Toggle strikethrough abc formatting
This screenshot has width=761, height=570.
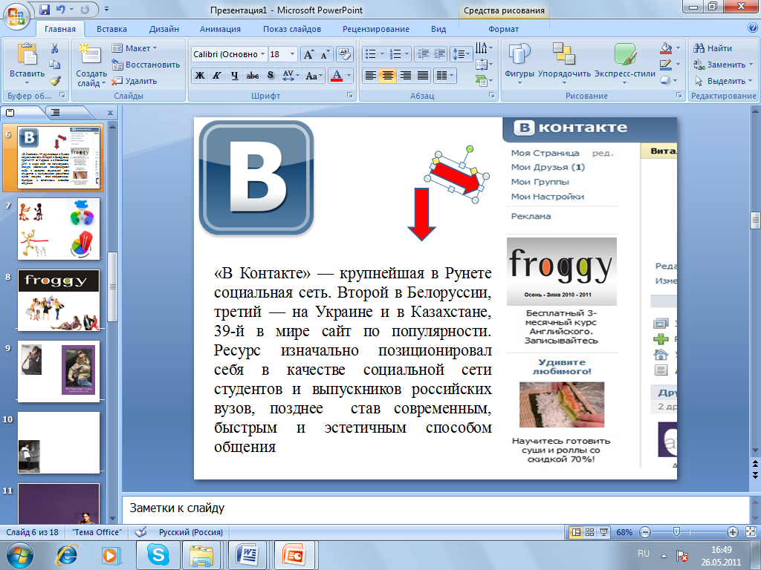[x=253, y=76]
